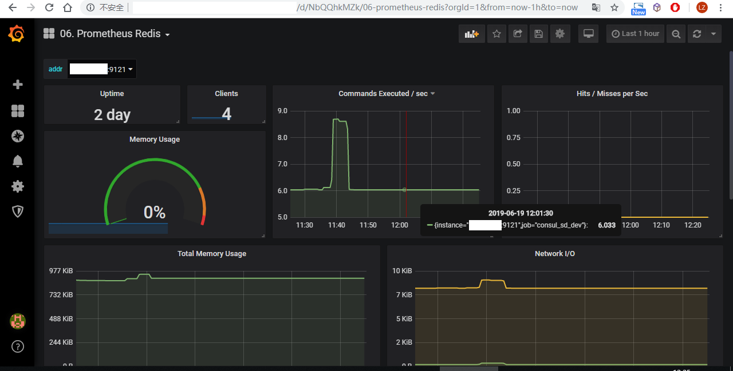Click the Purple cube extension icon
This screenshot has width=733, height=371.
(x=657, y=7)
